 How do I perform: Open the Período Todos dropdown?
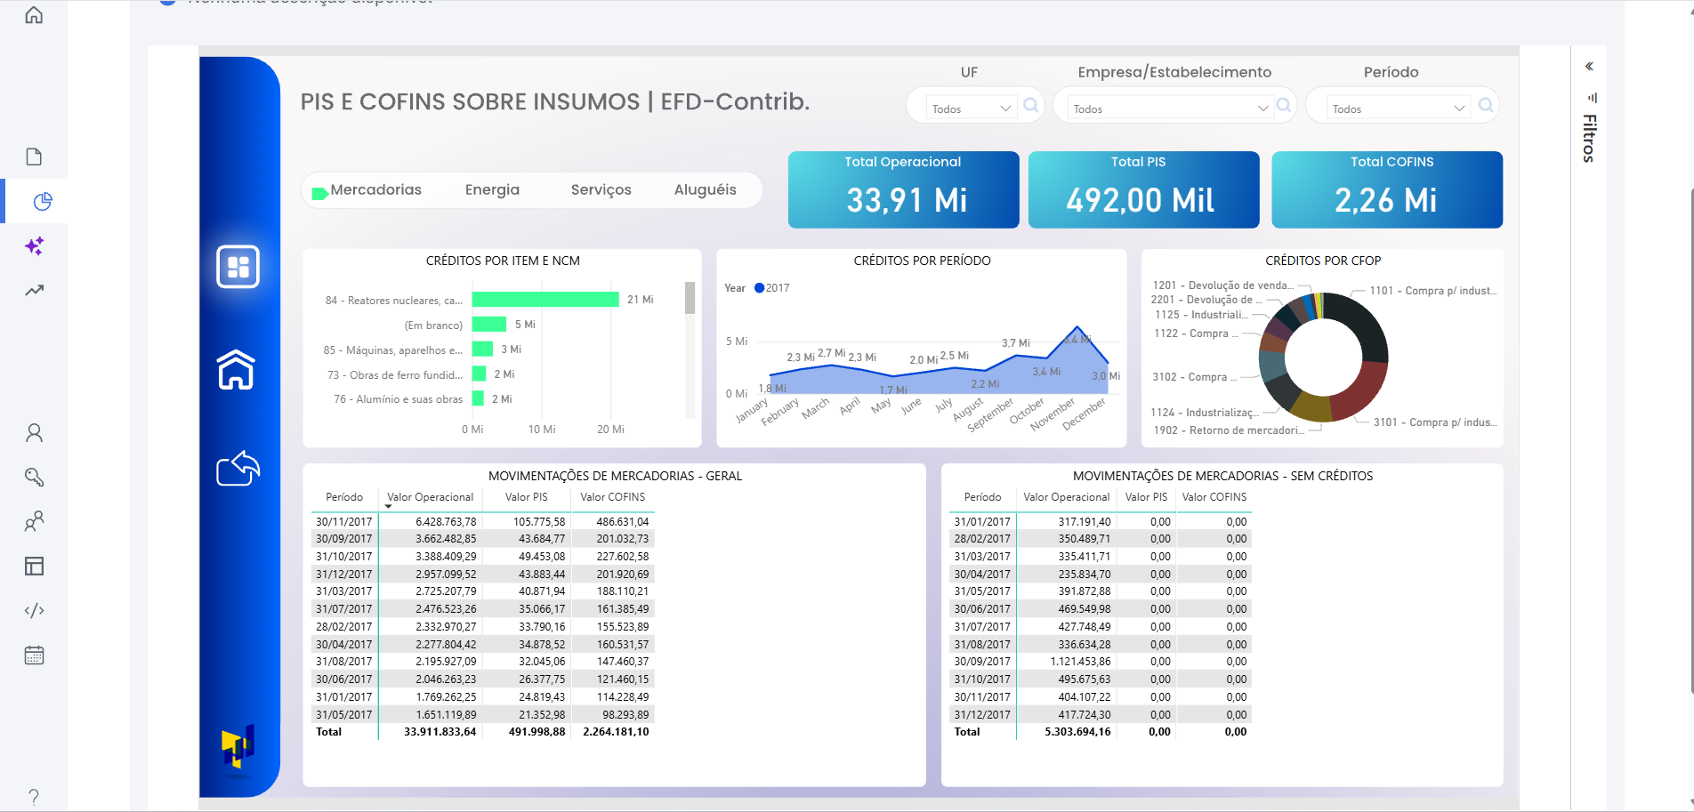tap(1397, 109)
